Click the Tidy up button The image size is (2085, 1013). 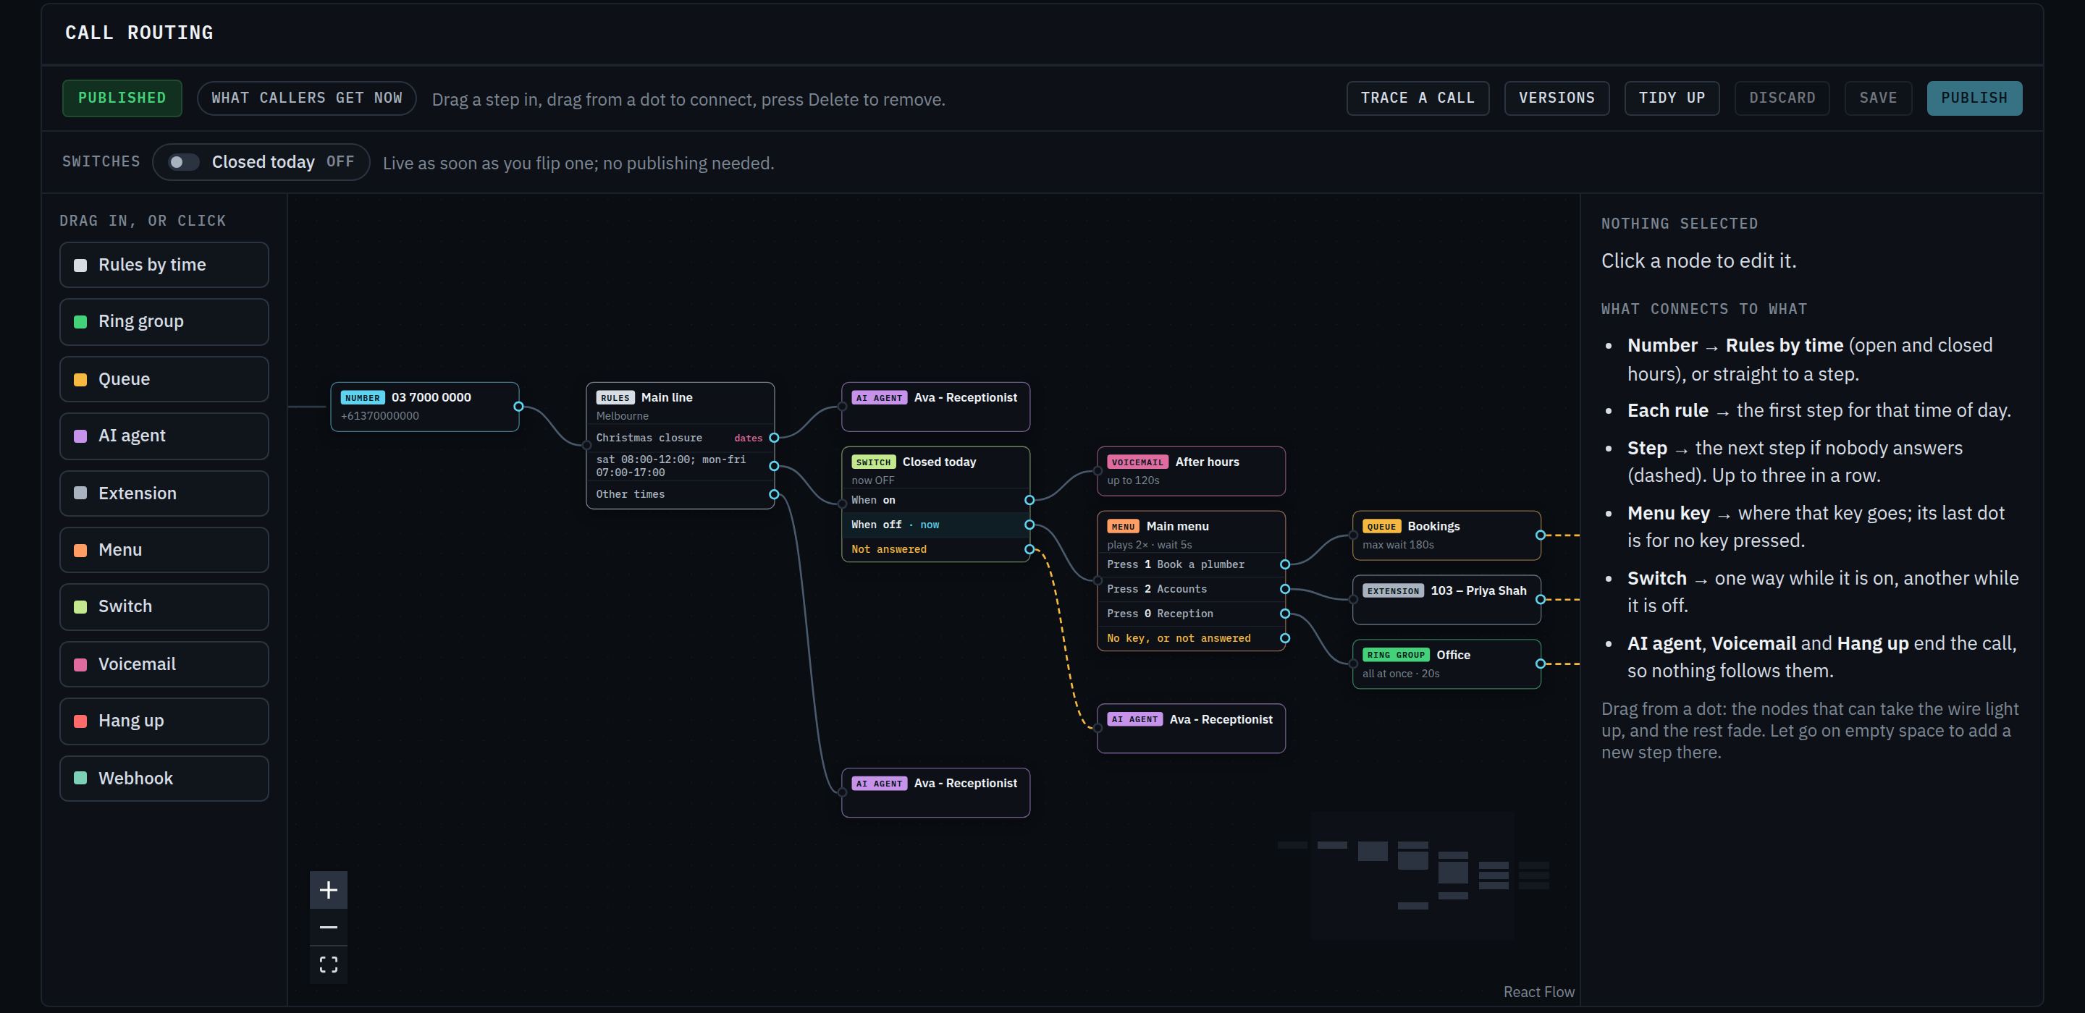[x=1672, y=98]
